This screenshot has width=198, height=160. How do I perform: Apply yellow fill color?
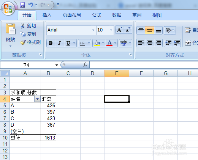point(97,43)
